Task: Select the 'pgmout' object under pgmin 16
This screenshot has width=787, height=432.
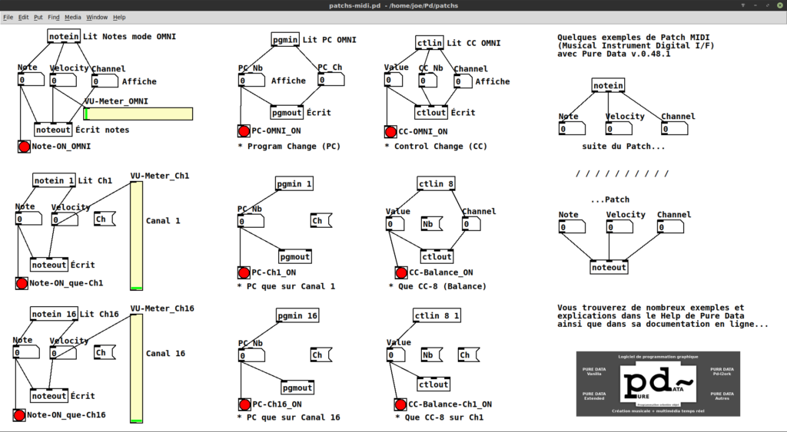Action: [x=297, y=388]
